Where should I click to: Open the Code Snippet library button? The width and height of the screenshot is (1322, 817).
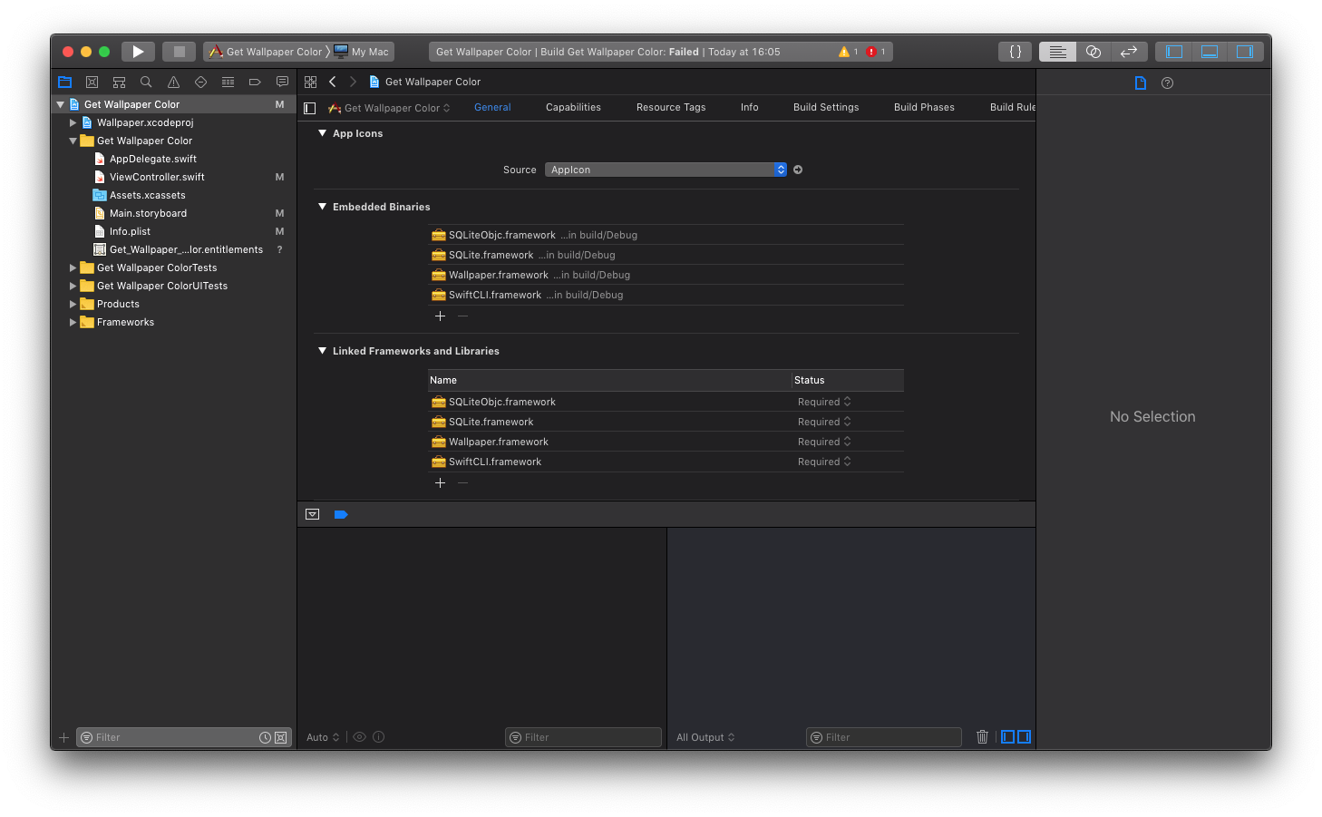[x=1016, y=52]
